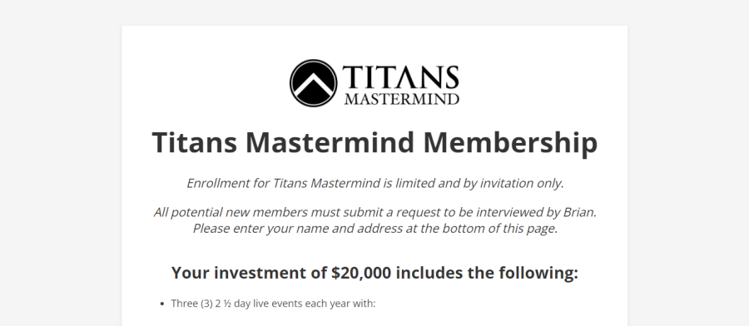Select the Titans Mastermind Membership heading
This screenshot has height=326, width=749.
(x=374, y=142)
